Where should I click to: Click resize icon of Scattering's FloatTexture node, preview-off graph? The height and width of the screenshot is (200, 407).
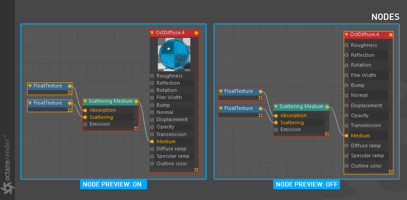click(260, 115)
